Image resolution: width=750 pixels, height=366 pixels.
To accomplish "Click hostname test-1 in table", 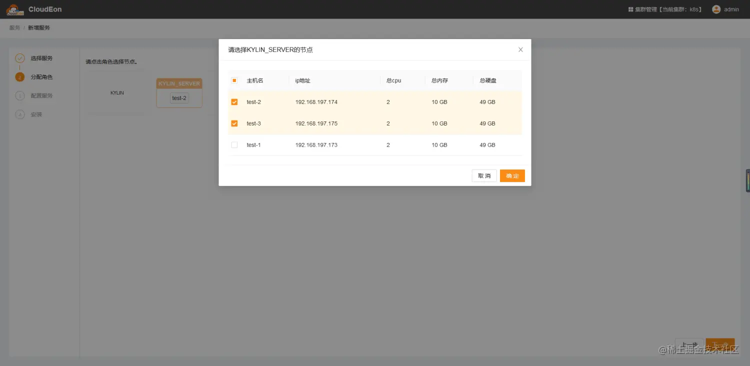I will pos(254,145).
